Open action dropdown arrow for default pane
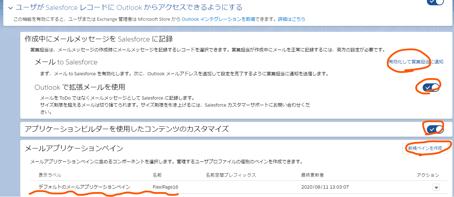 436,187
